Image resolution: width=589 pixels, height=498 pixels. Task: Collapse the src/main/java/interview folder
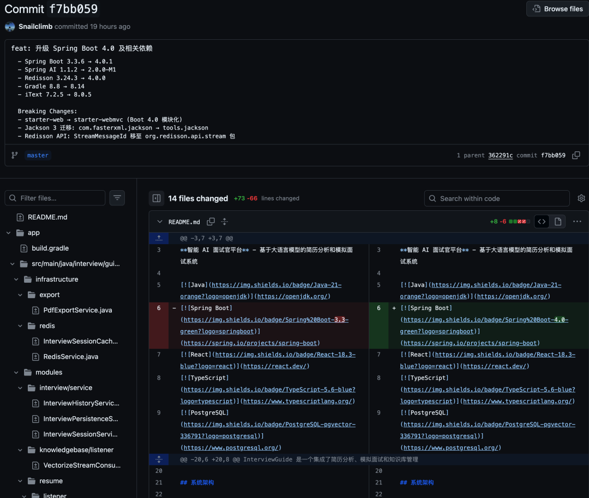tap(13, 264)
